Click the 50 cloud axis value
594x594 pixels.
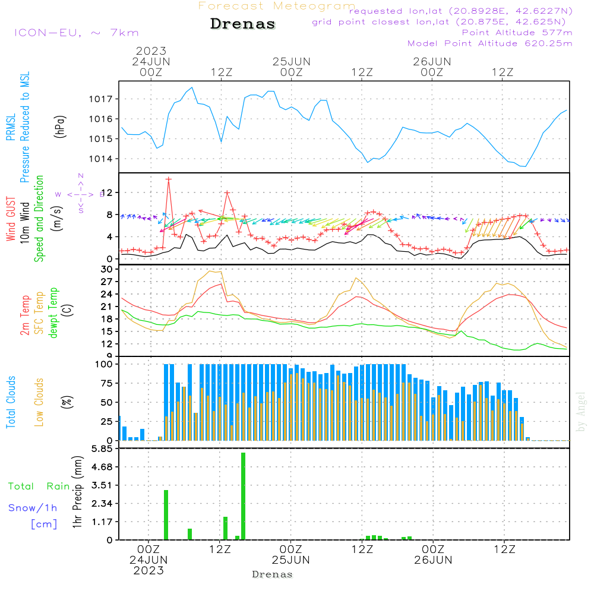point(106,402)
